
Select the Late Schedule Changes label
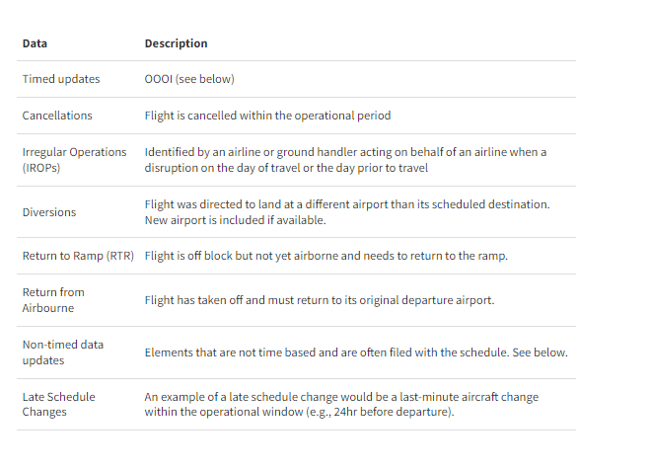pyautogui.click(x=58, y=404)
